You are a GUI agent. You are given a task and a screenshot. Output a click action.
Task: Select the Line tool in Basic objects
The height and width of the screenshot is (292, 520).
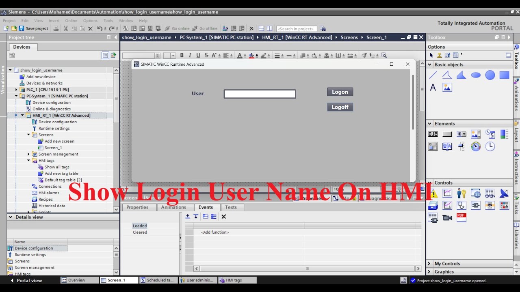pyautogui.click(x=433, y=75)
